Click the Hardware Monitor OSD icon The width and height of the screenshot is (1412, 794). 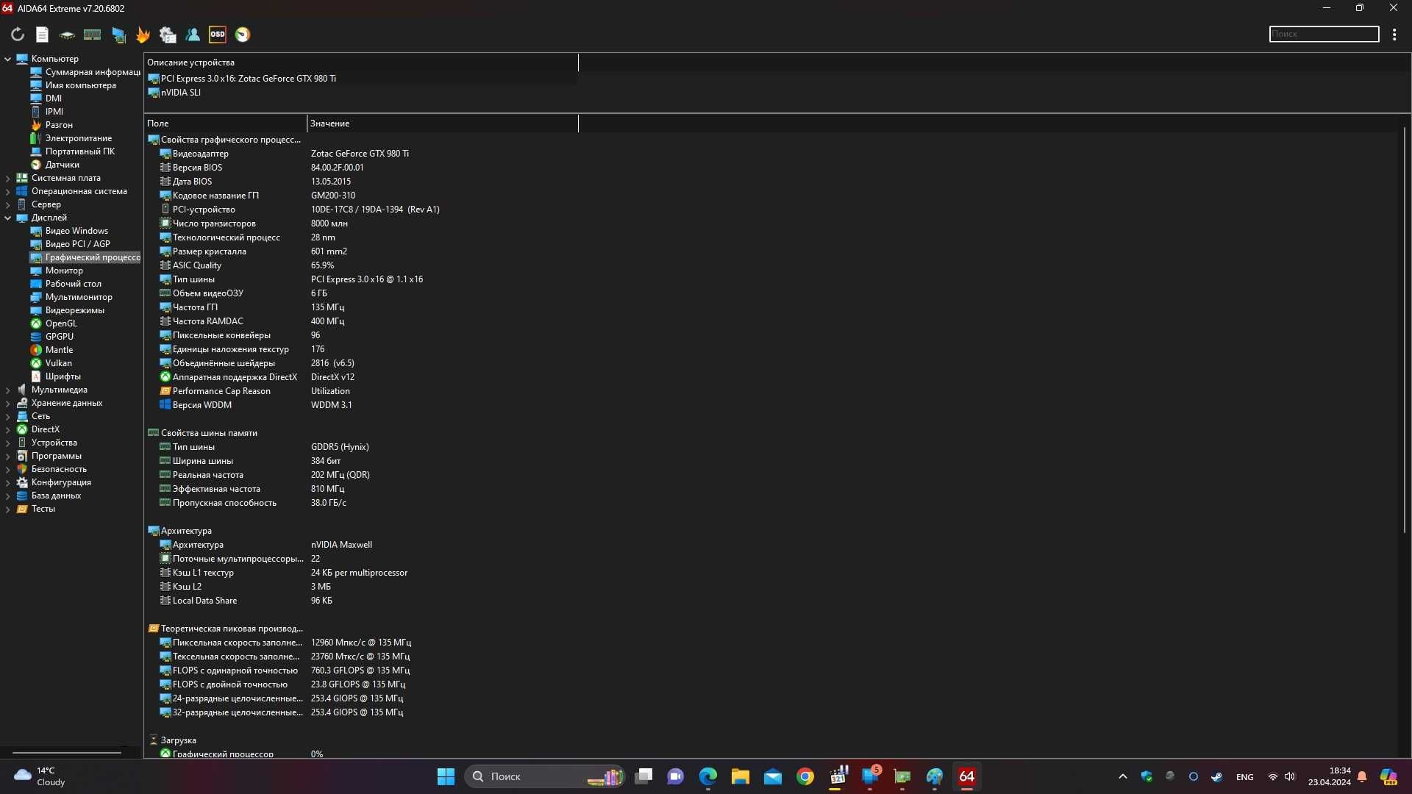pos(217,34)
